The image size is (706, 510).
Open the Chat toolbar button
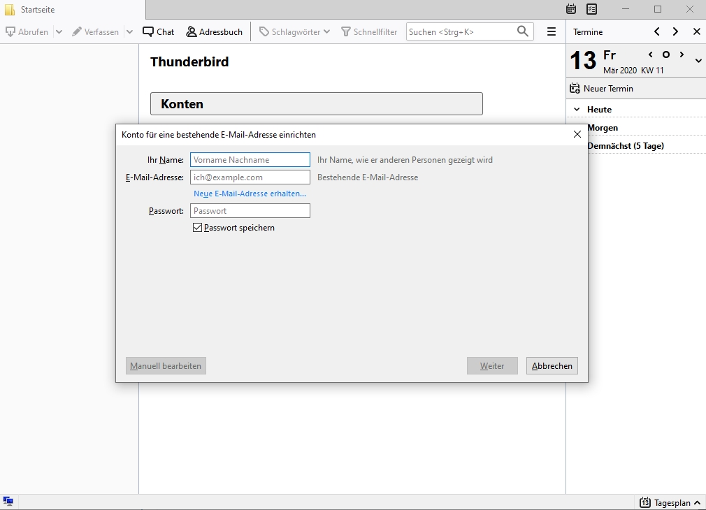click(x=159, y=32)
